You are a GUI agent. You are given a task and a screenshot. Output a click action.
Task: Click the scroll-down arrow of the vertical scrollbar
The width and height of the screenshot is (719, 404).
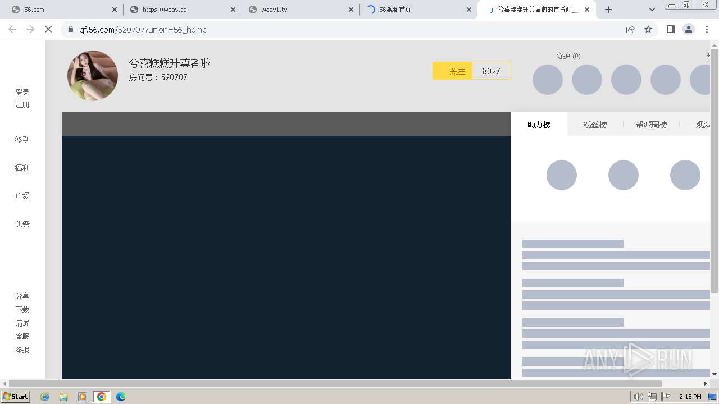[715, 374]
